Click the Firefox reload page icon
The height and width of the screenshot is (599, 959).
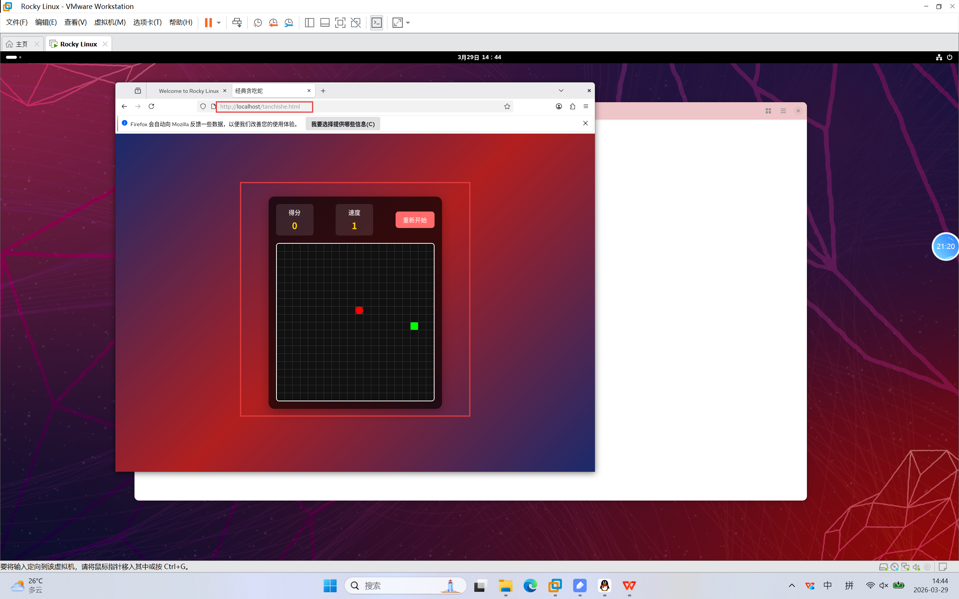click(x=151, y=106)
